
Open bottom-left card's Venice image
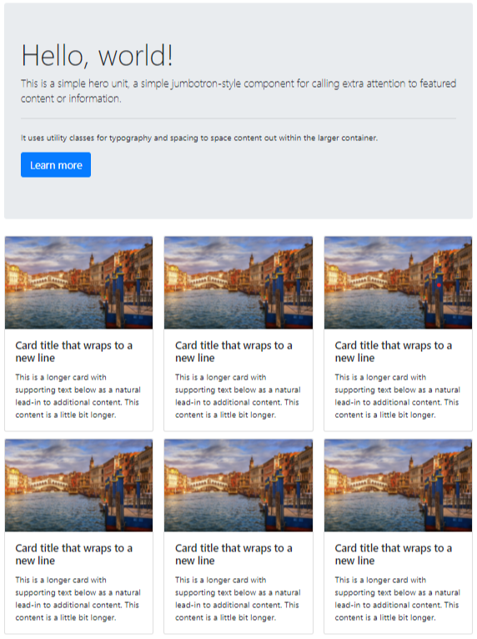click(x=78, y=485)
